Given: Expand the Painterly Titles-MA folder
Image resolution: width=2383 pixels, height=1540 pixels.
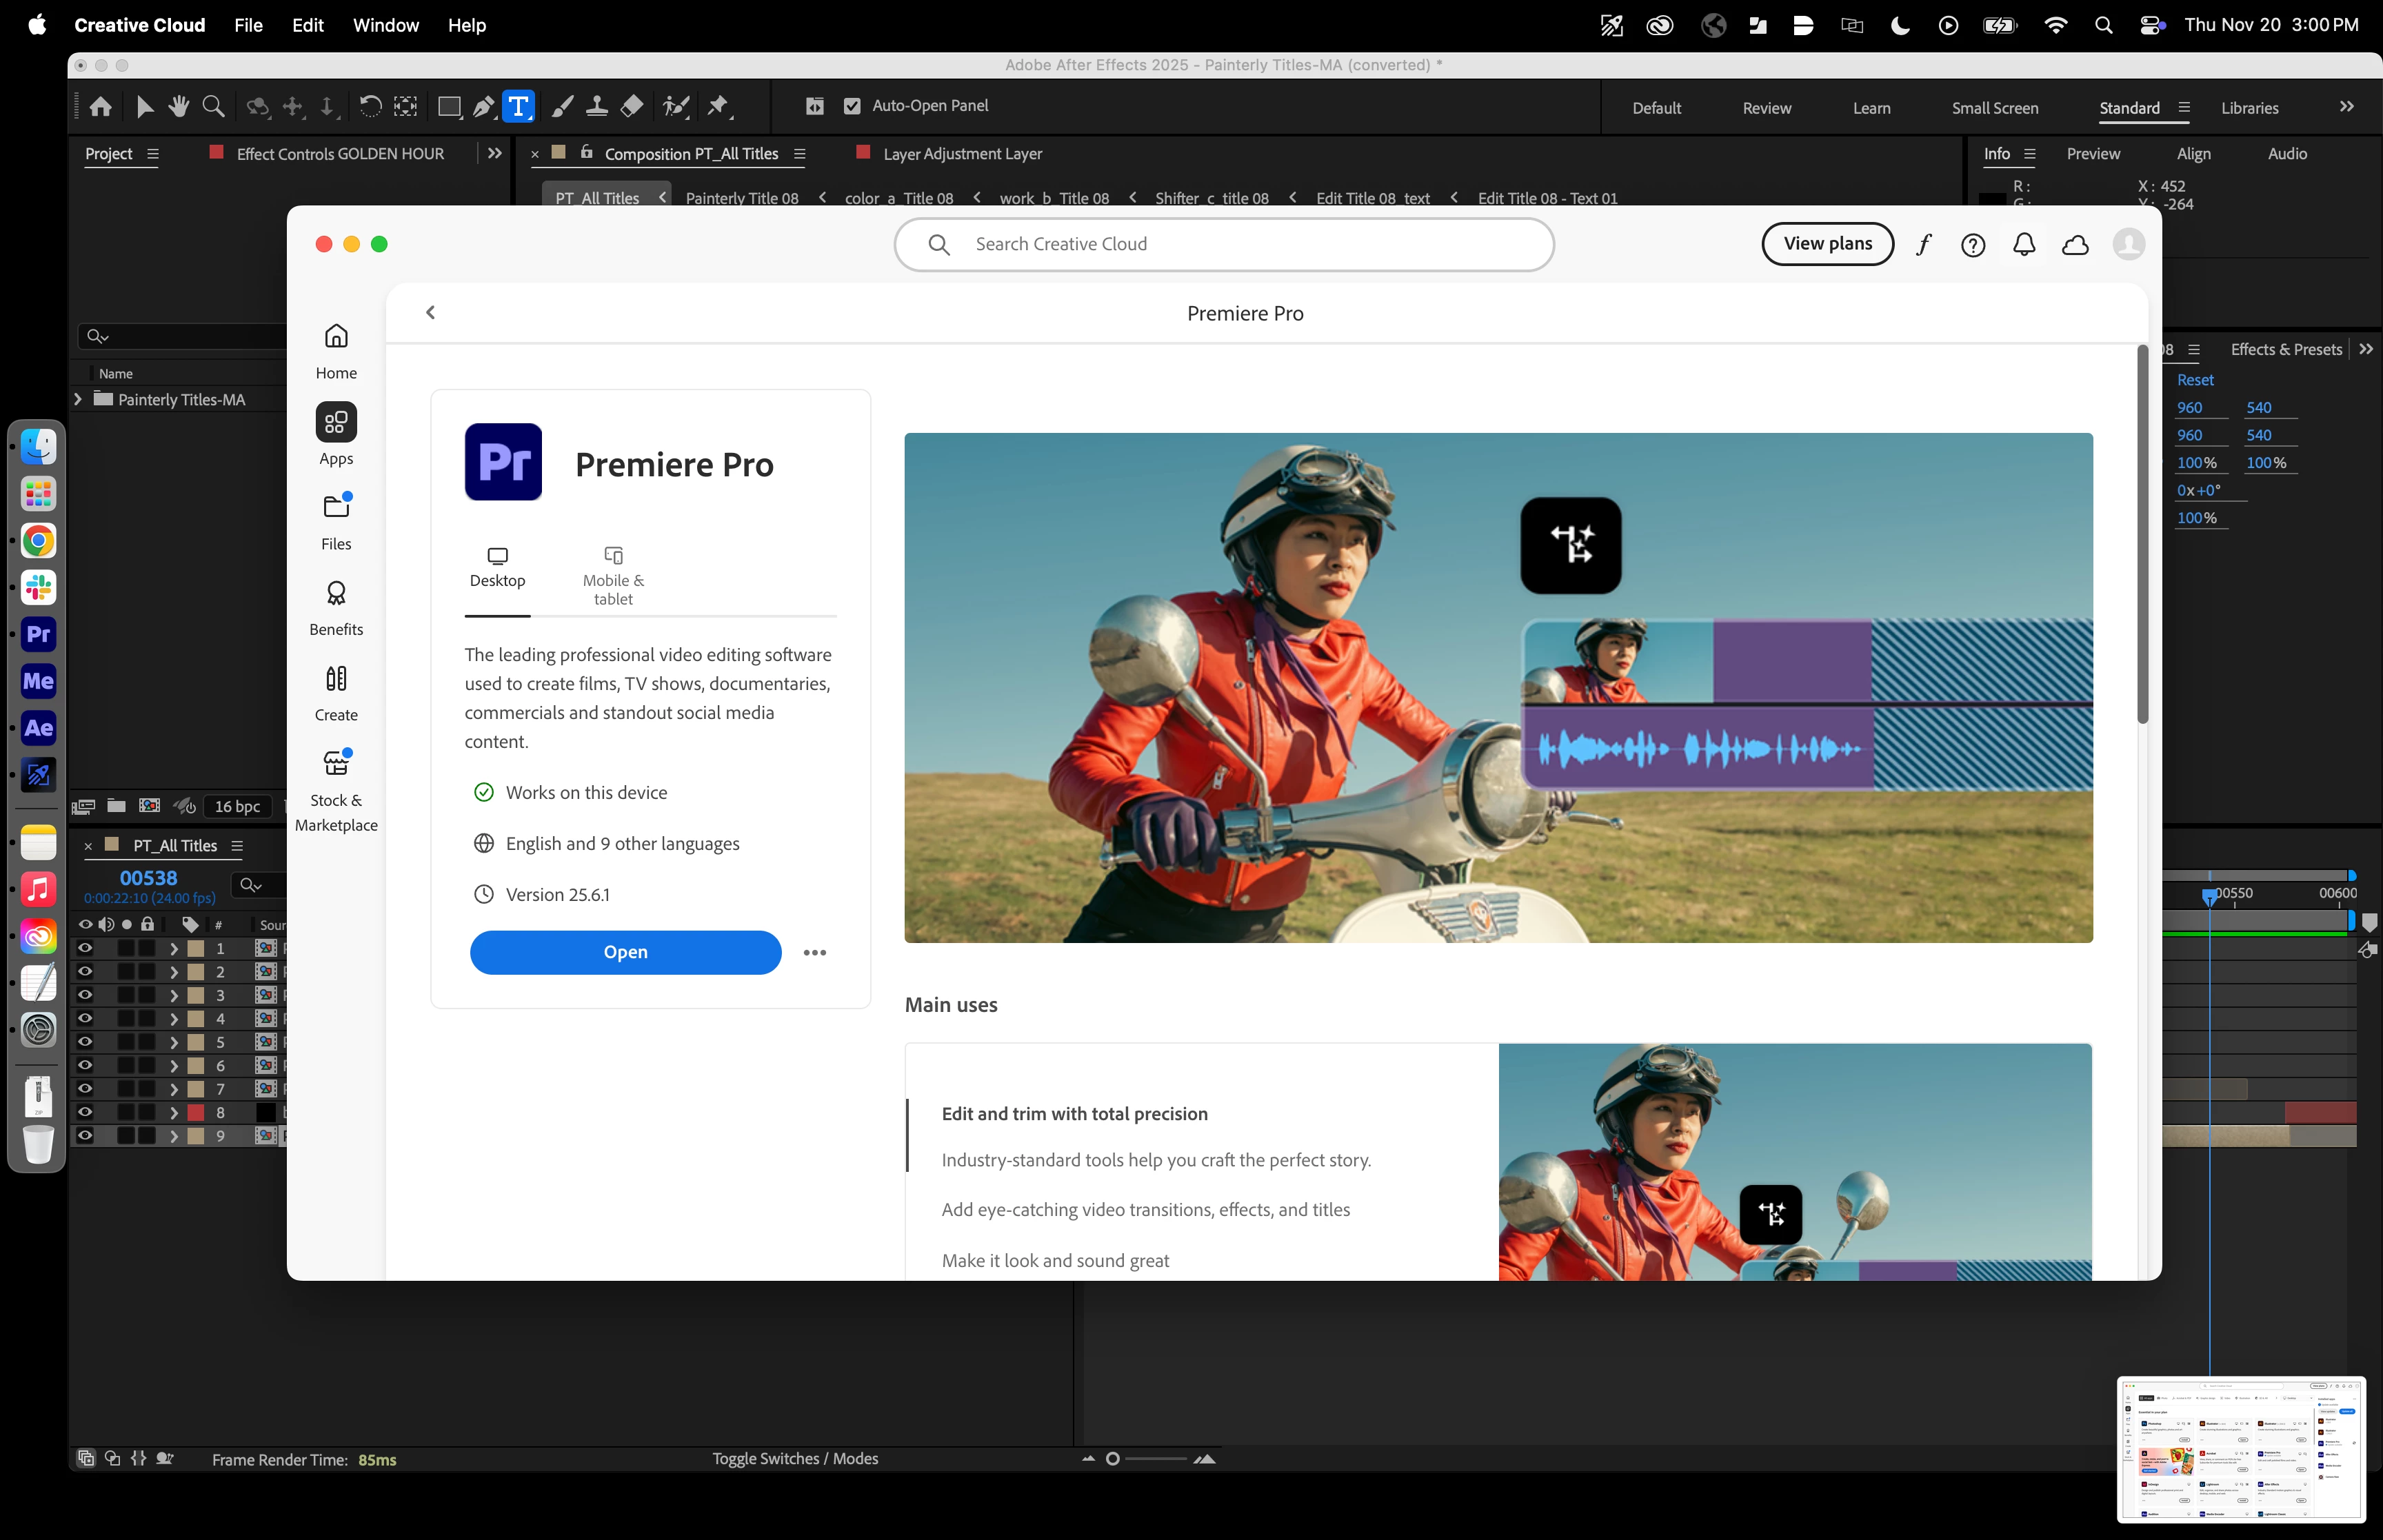Looking at the screenshot, I should point(78,399).
